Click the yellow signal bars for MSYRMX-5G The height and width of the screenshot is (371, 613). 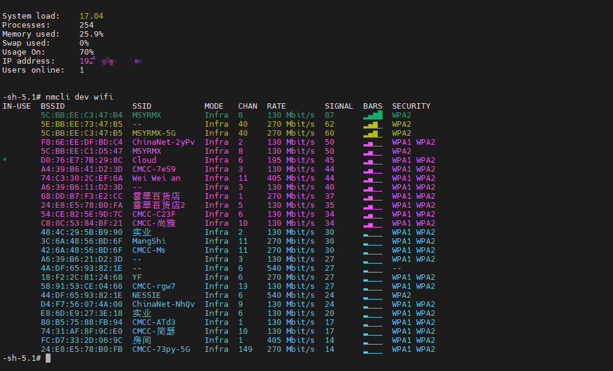point(373,133)
